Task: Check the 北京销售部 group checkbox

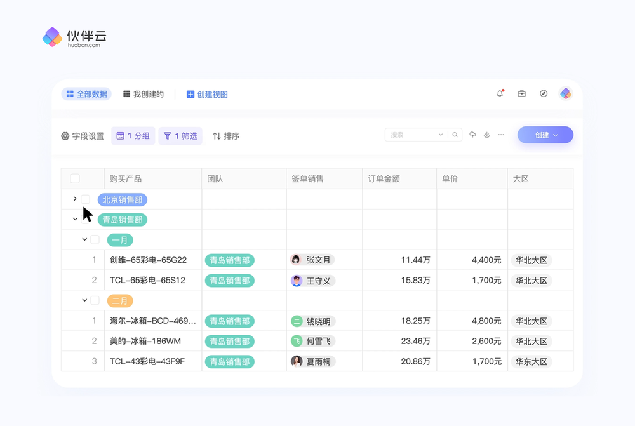Action: pos(86,199)
